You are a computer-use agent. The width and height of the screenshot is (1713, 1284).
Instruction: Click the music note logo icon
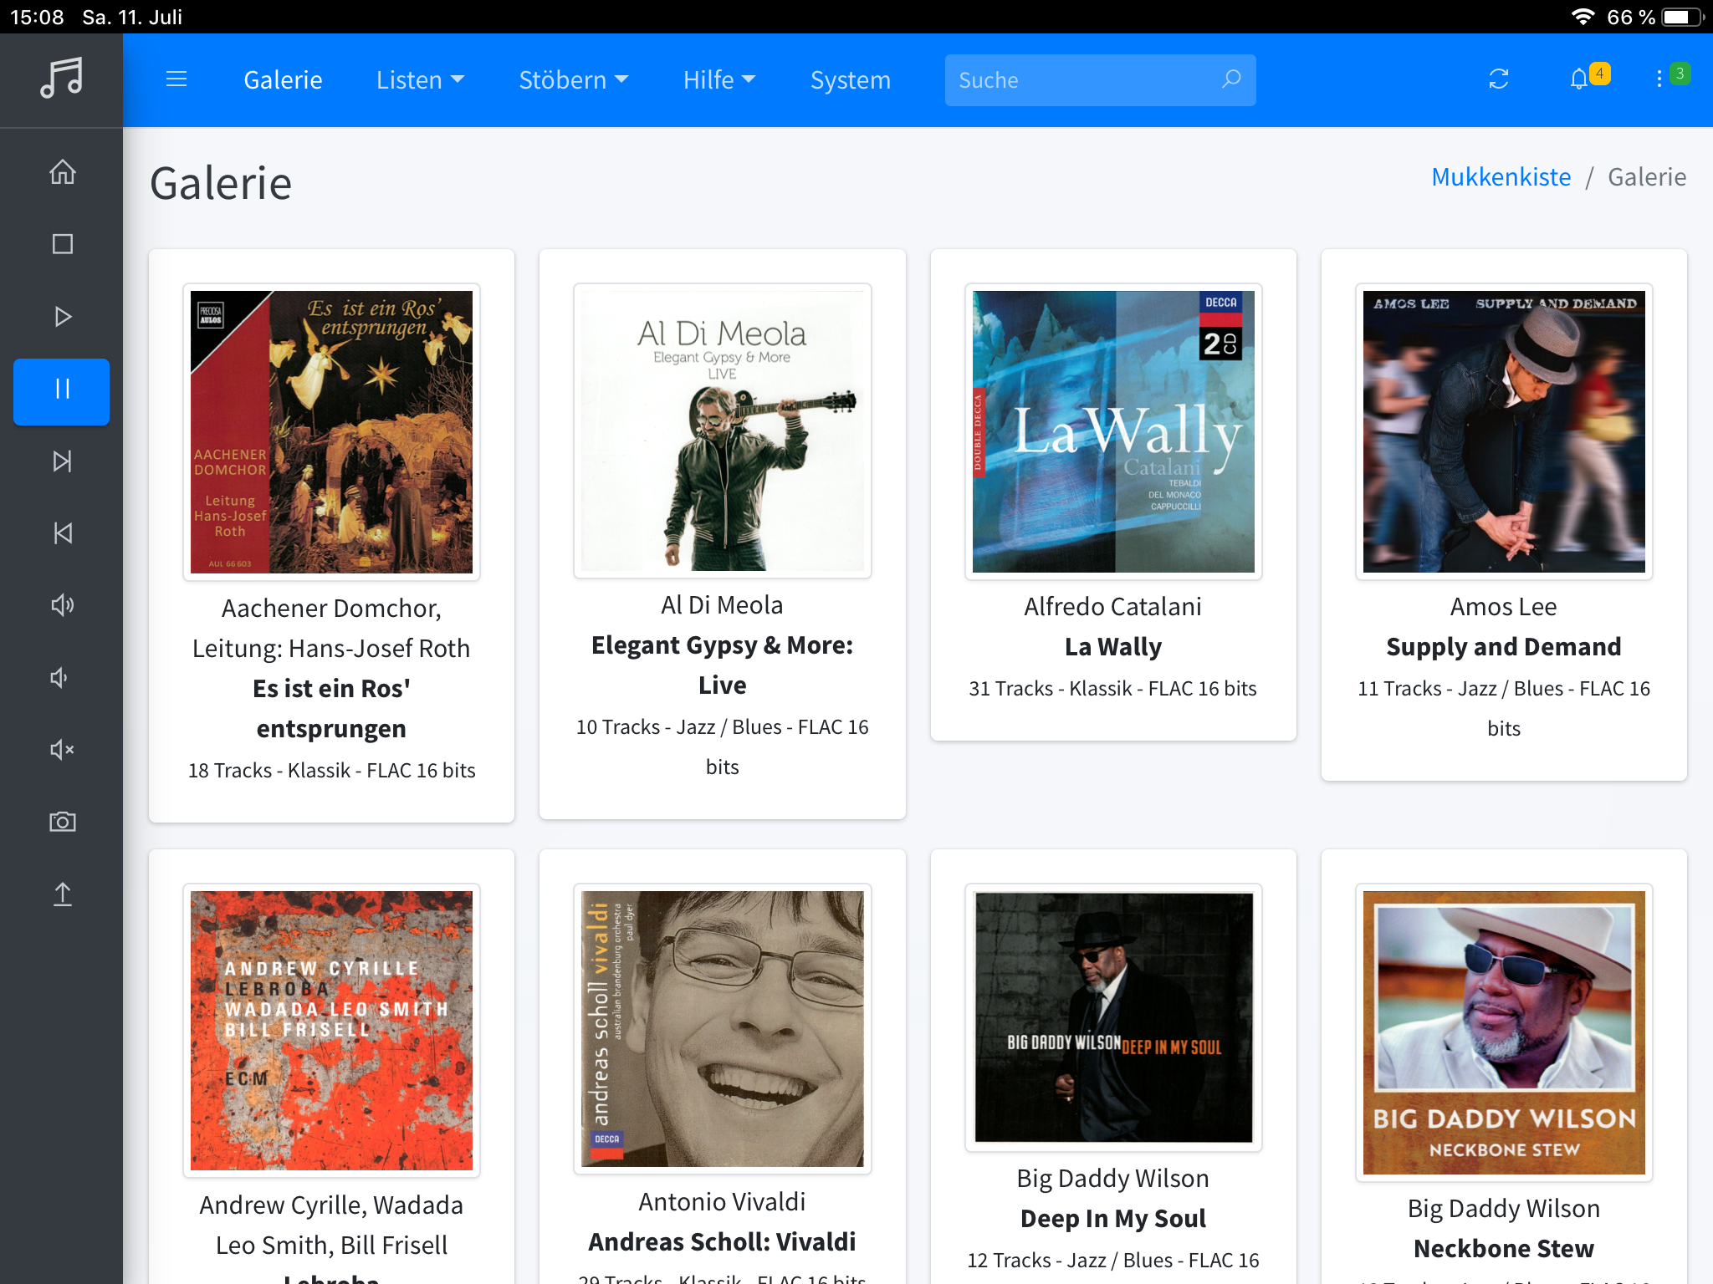point(62,78)
